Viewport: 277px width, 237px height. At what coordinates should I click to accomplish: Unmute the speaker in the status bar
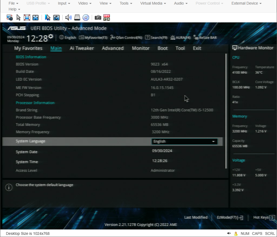point(229,233)
